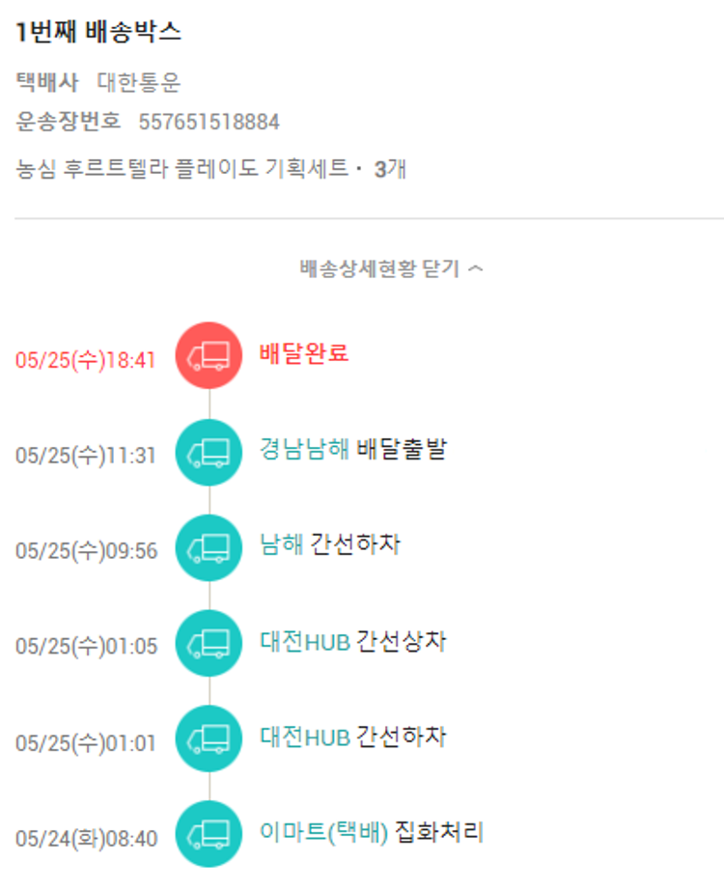Click the 배달완료 status text
Screen dimensions: 724x890
tap(304, 353)
